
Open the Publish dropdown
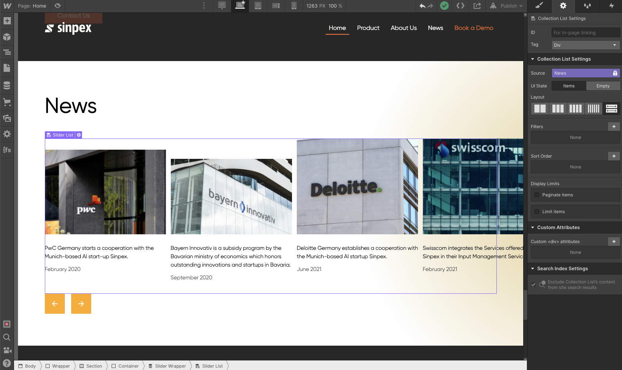(x=506, y=6)
